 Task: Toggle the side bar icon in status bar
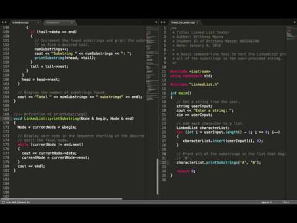pos(3,203)
